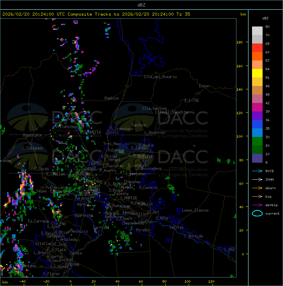The height and width of the screenshot is (286, 283).
Task: Click the Clla.SanJose map label
Action: pos(154,108)
